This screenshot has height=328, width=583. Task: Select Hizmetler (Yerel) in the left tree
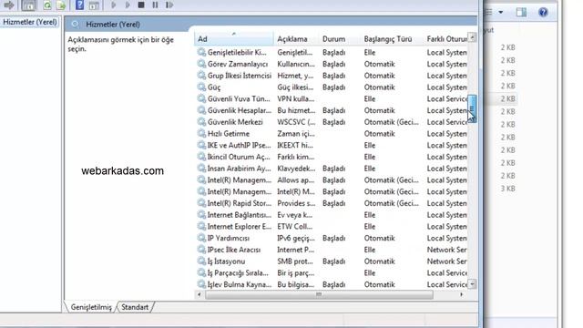[30, 22]
